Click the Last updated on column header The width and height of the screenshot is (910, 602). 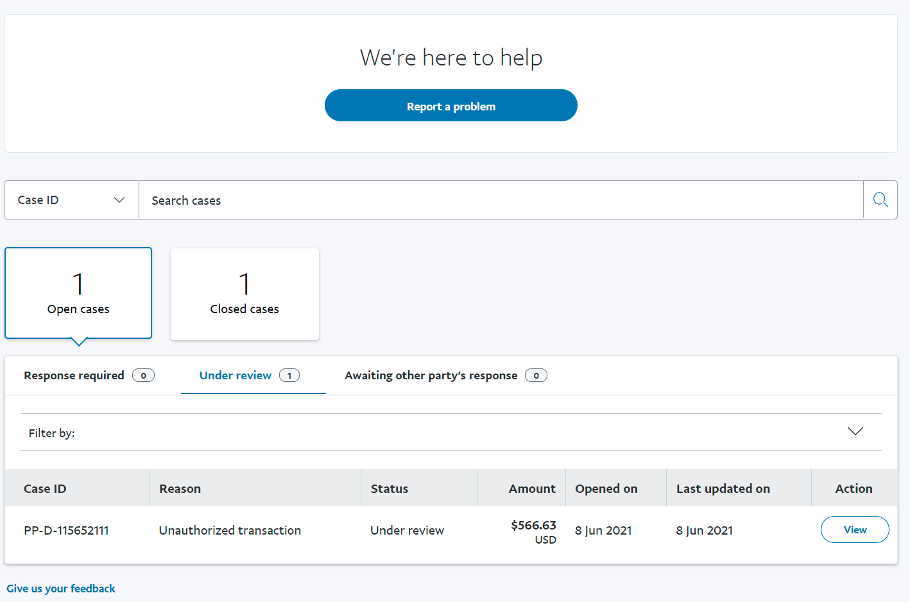[x=723, y=488]
